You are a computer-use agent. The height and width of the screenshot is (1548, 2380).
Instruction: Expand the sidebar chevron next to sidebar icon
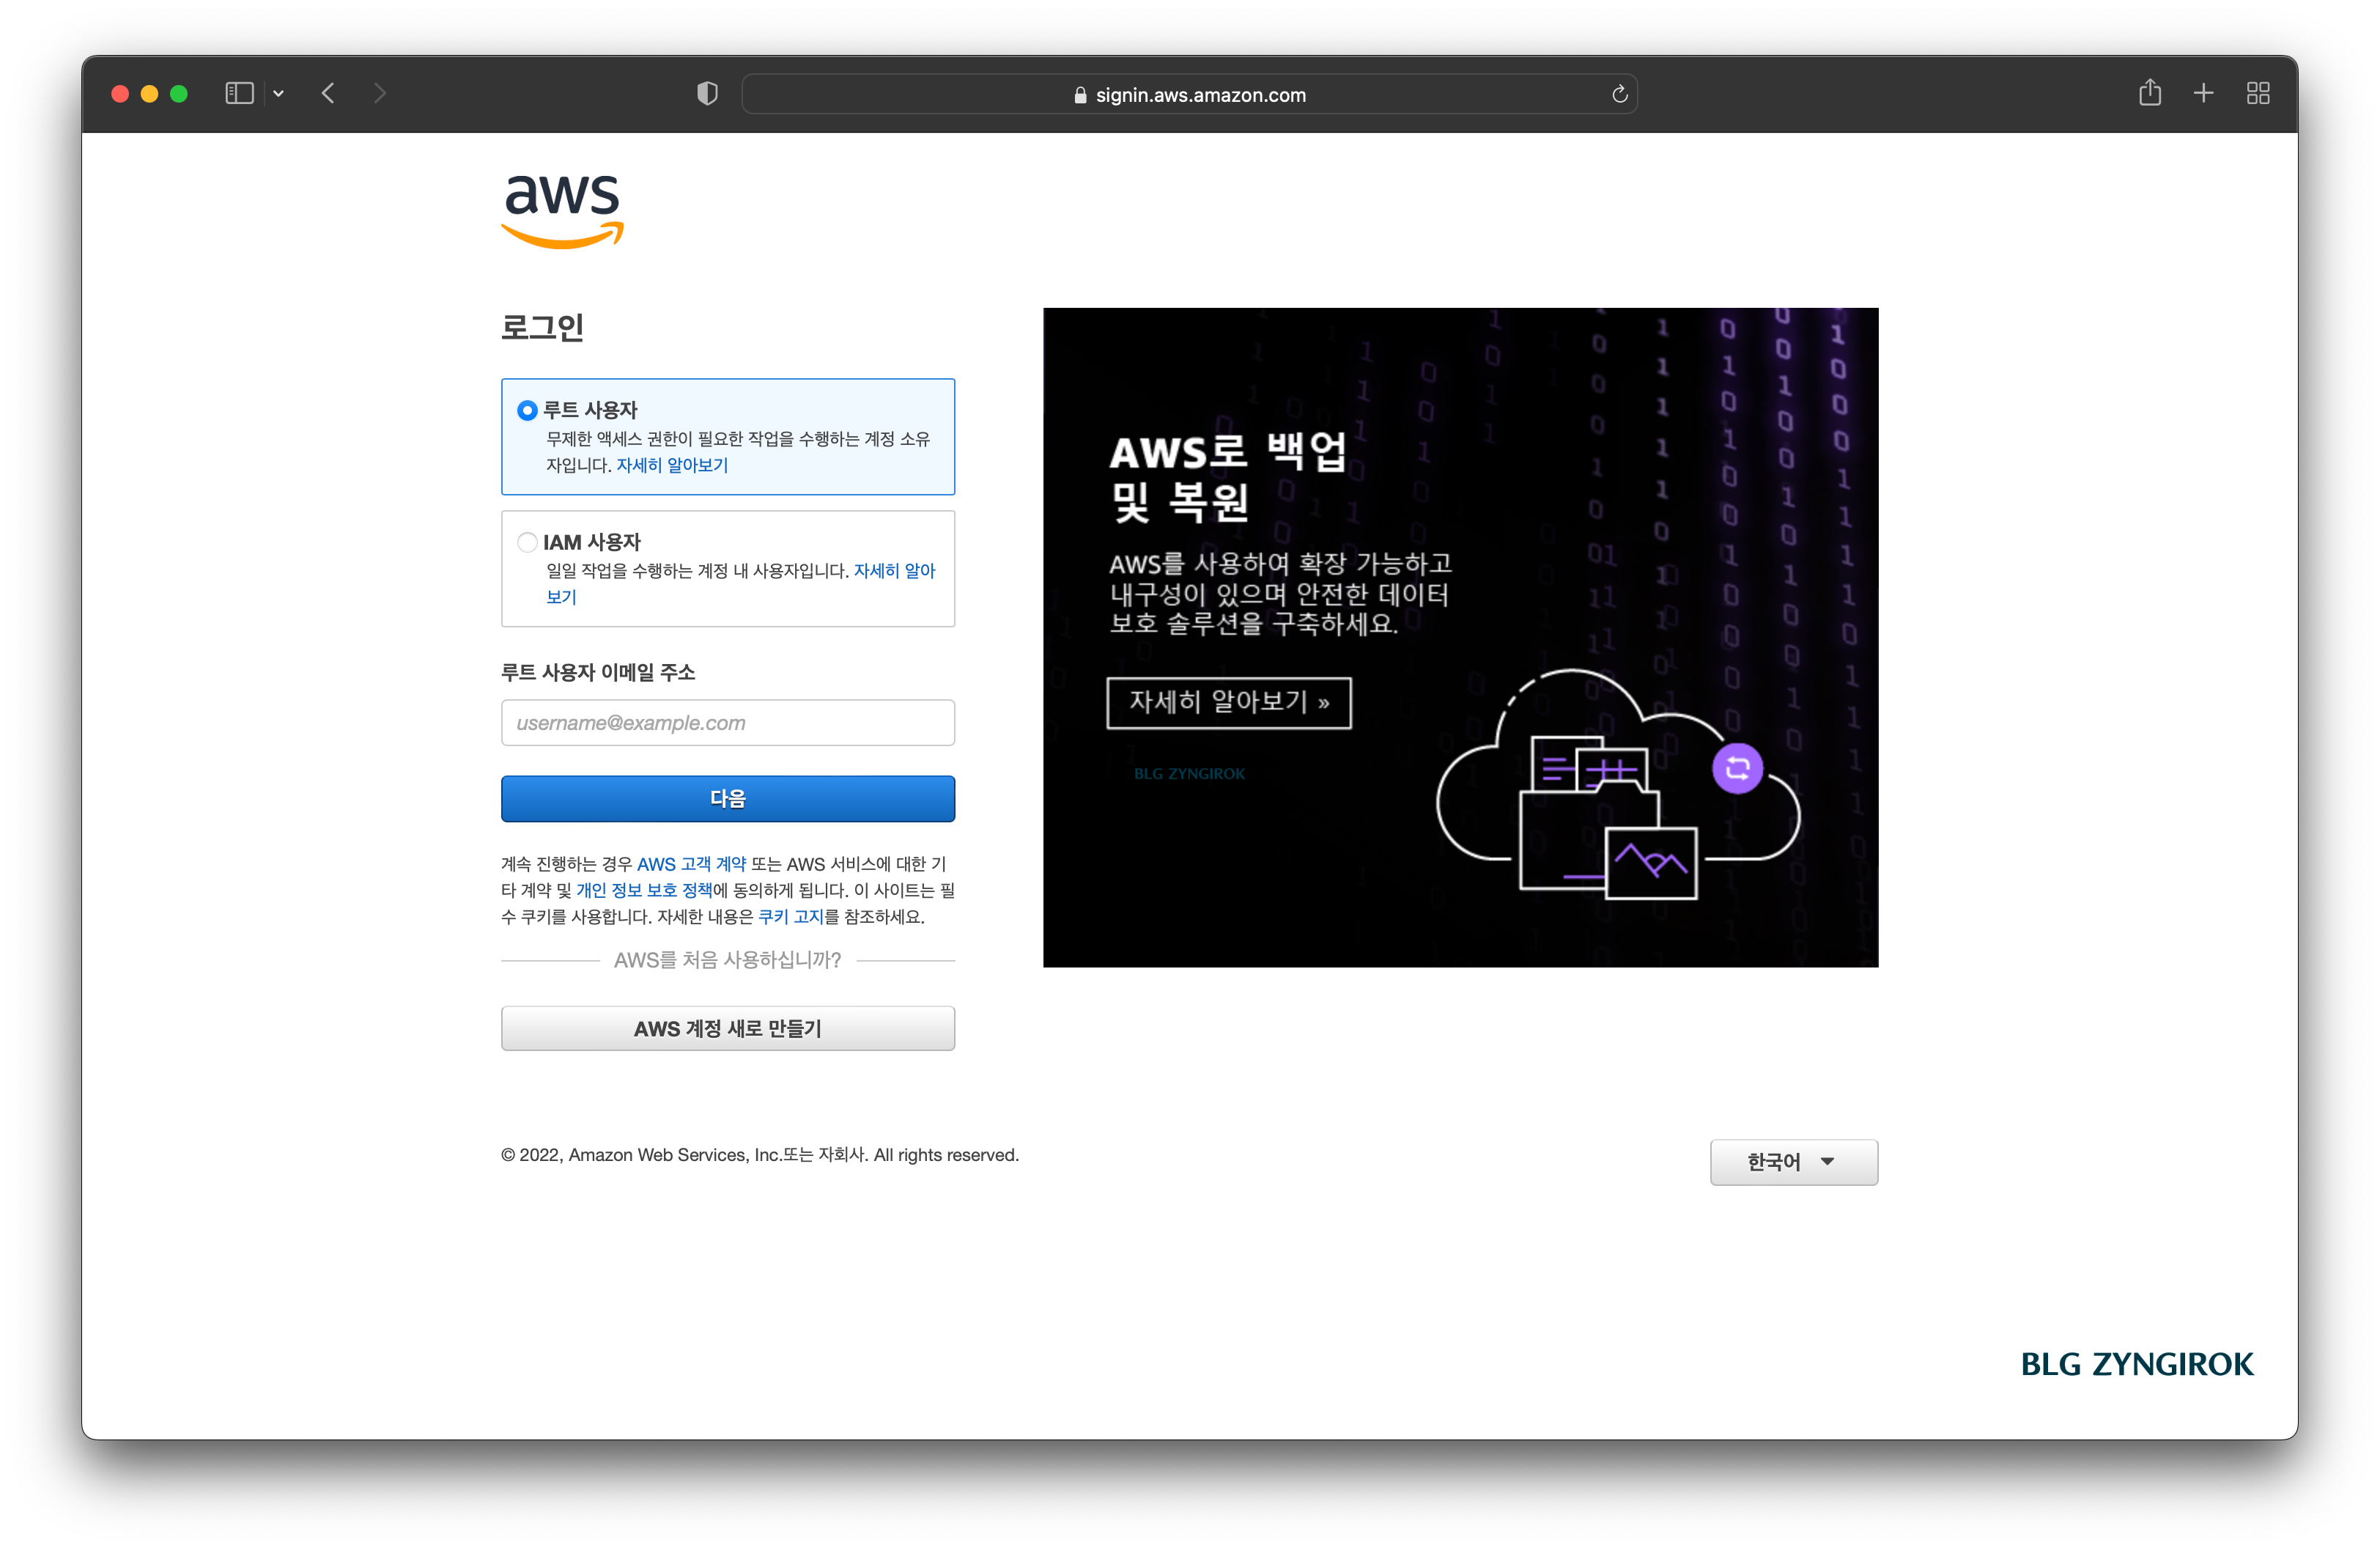(279, 93)
